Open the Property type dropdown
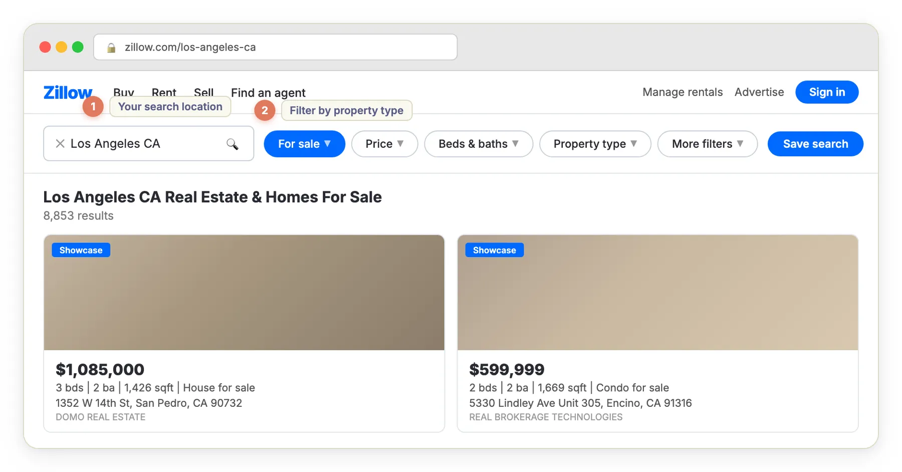This screenshot has width=902, height=472. click(x=594, y=144)
